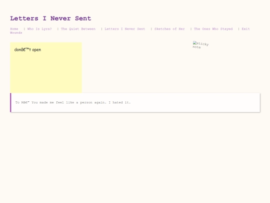The width and height of the screenshot is (270, 203).
Task: Visit the Sketches of Her page
Action: click(169, 29)
